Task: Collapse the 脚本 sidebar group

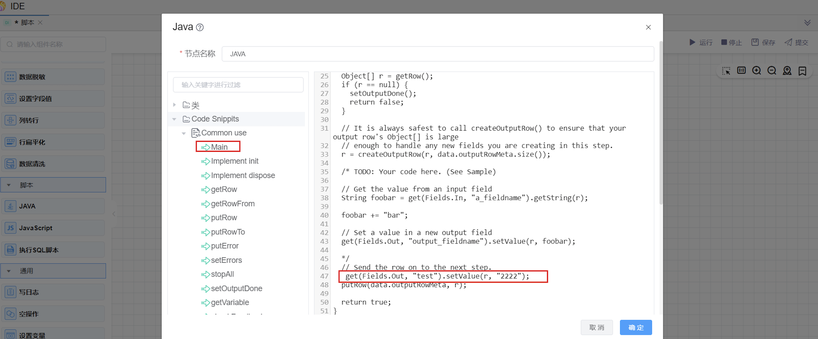Action: tap(9, 185)
